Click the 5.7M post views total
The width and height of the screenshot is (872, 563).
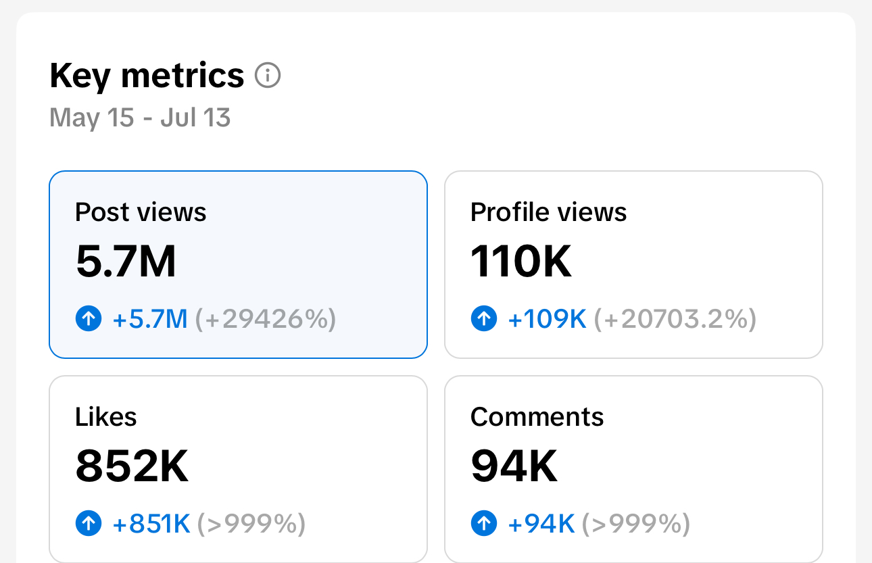click(x=126, y=262)
